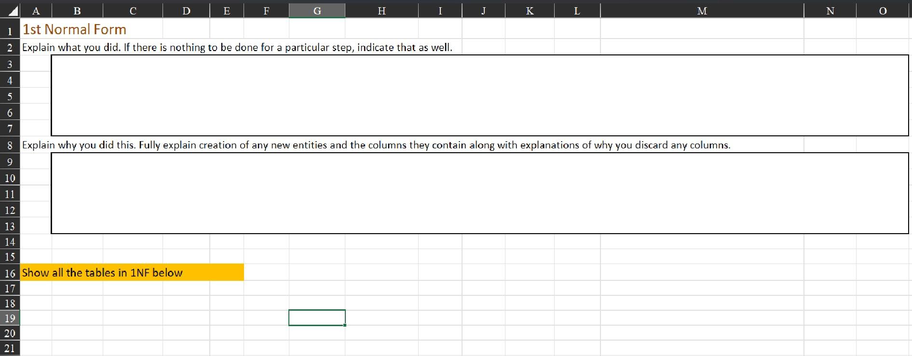Select column E header
Screen dimensions: 912x356
tap(227, 11)
